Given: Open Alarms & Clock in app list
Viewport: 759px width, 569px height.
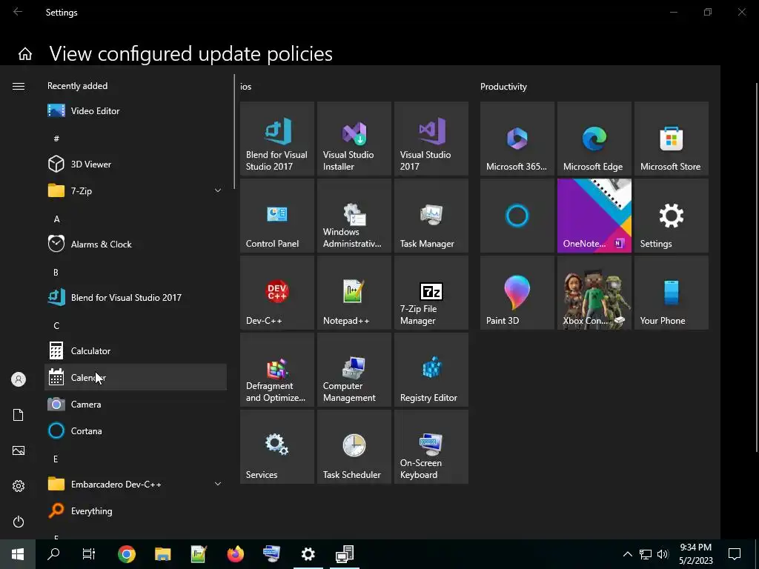Looking at the screenshot, I should tap(136, 244).
